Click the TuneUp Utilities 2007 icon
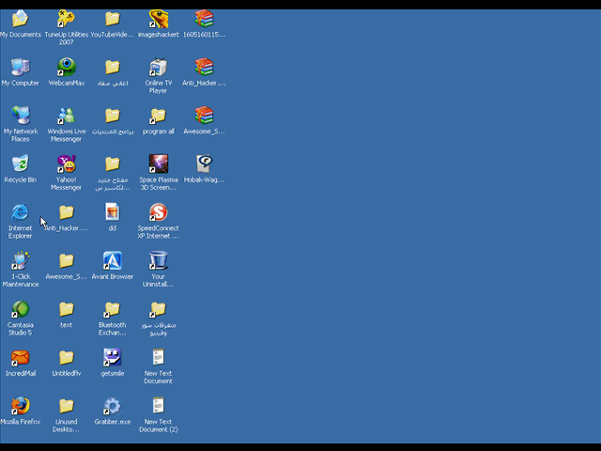The width and height of the screenshot is (601, 451). click(x=67, y=19)
